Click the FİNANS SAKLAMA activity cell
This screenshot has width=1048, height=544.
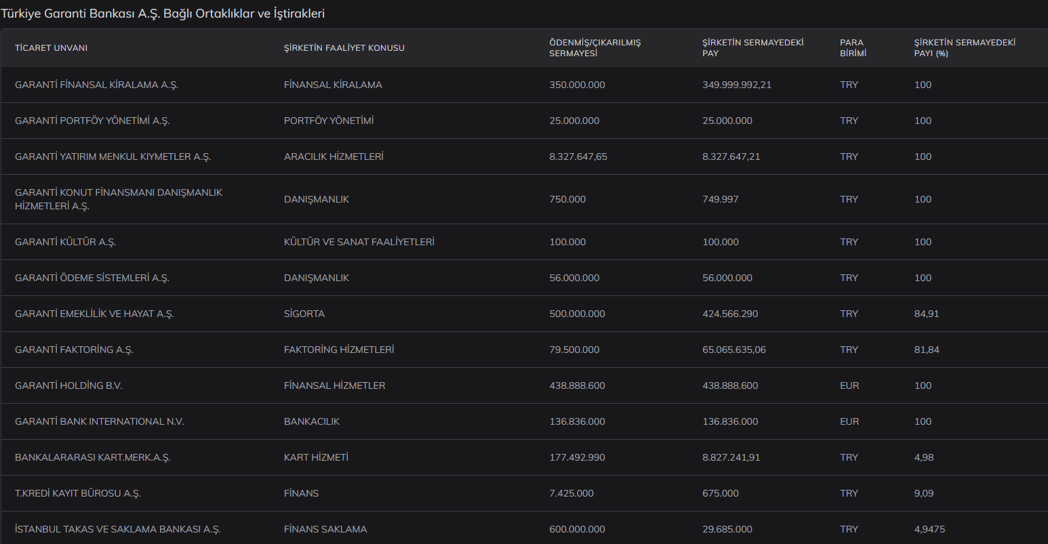(325, 529)
